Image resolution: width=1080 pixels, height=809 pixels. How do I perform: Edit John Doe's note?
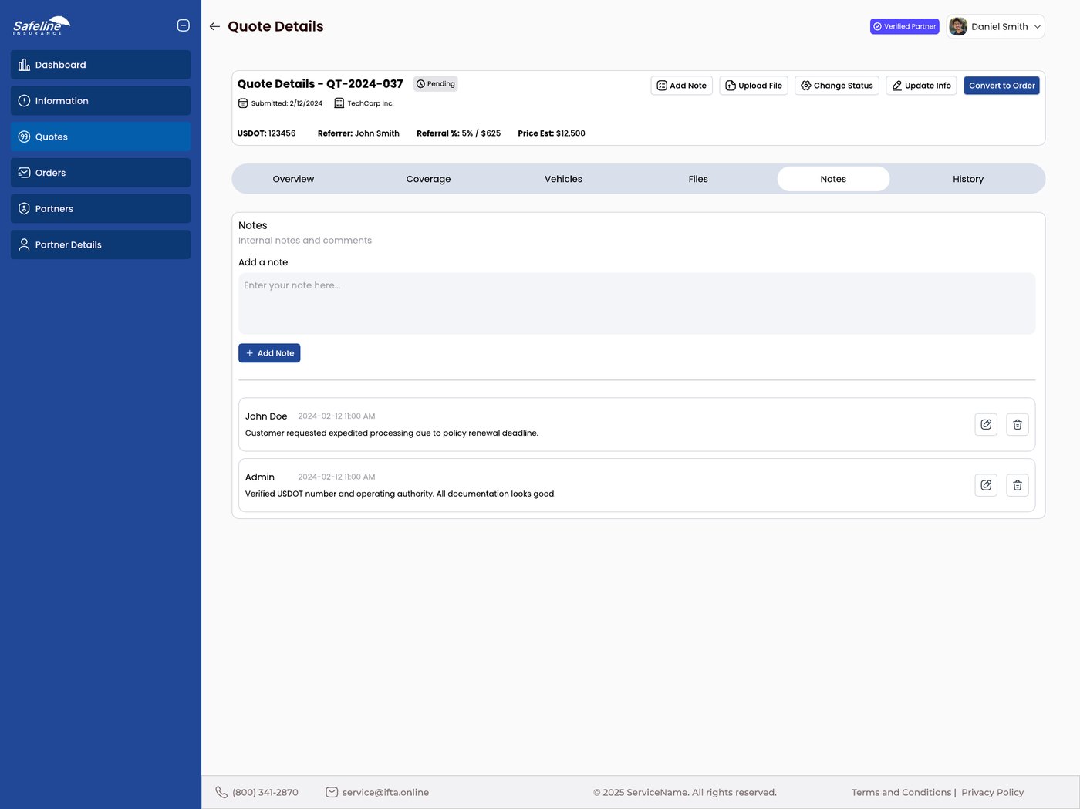click(986, 424)
